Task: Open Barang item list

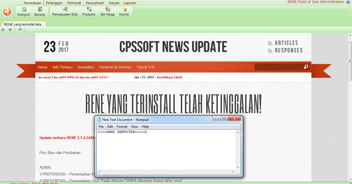Action: 40,12
